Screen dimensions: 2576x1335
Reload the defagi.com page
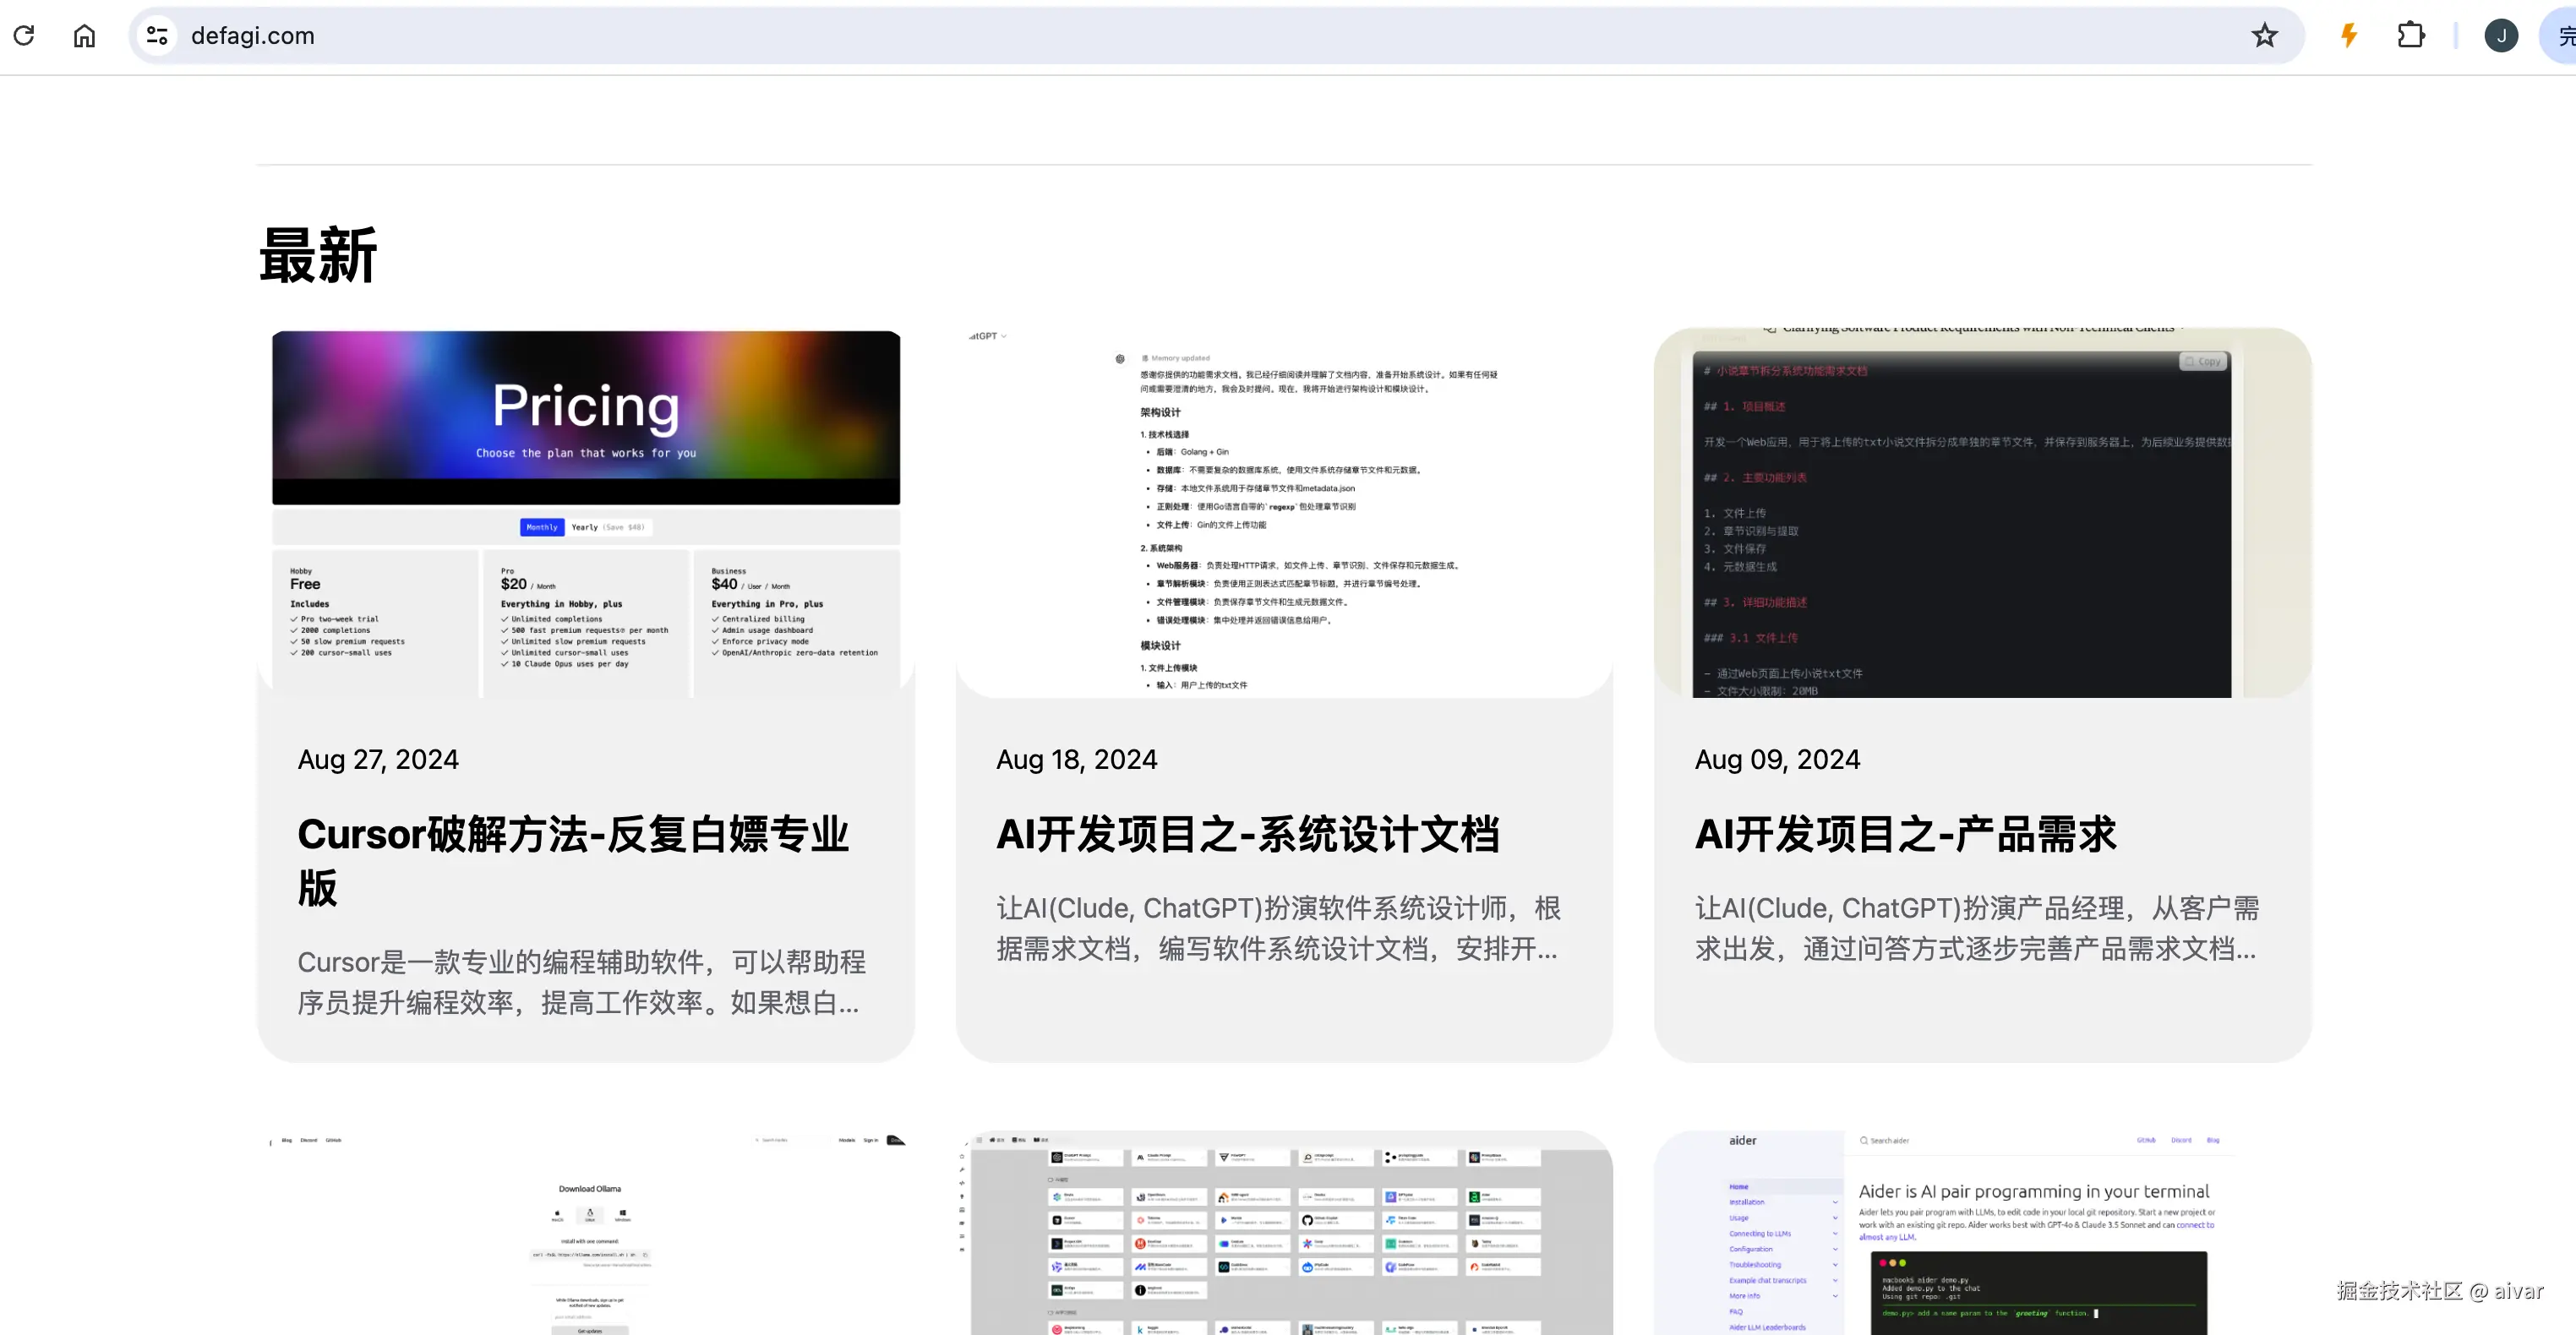coord(25,35)
